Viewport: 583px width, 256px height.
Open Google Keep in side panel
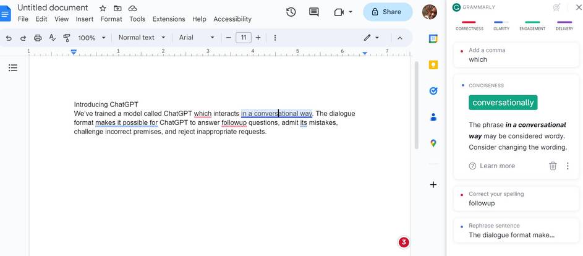tap(433, 65)
